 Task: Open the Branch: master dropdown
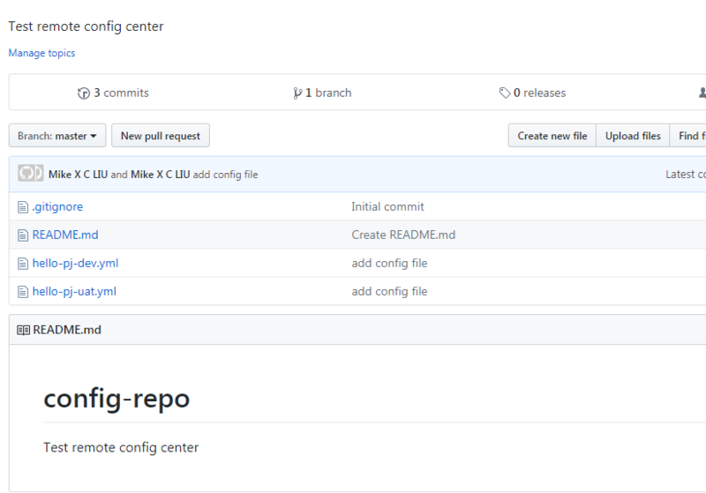pyautogui.click(x=57, y=136)
